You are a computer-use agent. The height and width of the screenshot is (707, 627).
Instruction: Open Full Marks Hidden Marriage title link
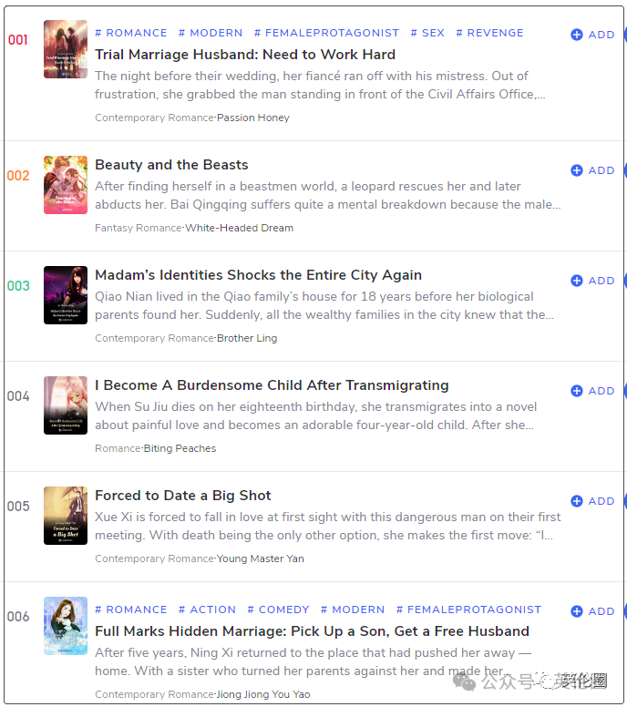[312, 631]
